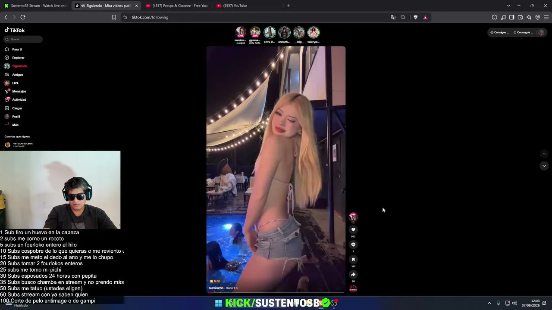Go back in browser history

tap(6, 17)
